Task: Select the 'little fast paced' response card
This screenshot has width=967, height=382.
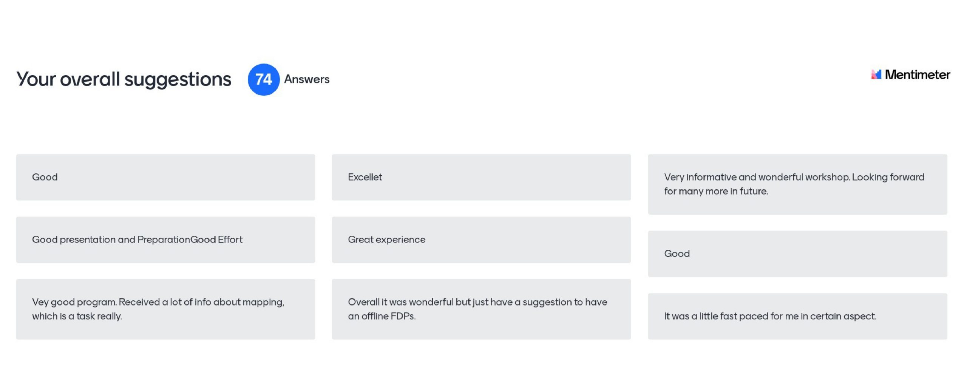Action: pyautogui.click(x=797, y=316)
